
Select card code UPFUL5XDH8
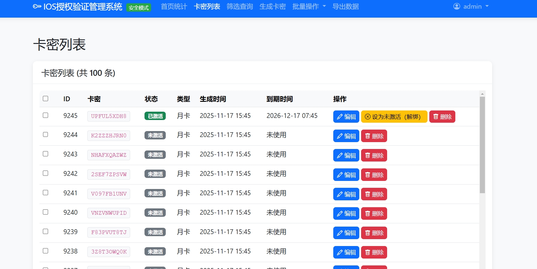click(108, 116)
